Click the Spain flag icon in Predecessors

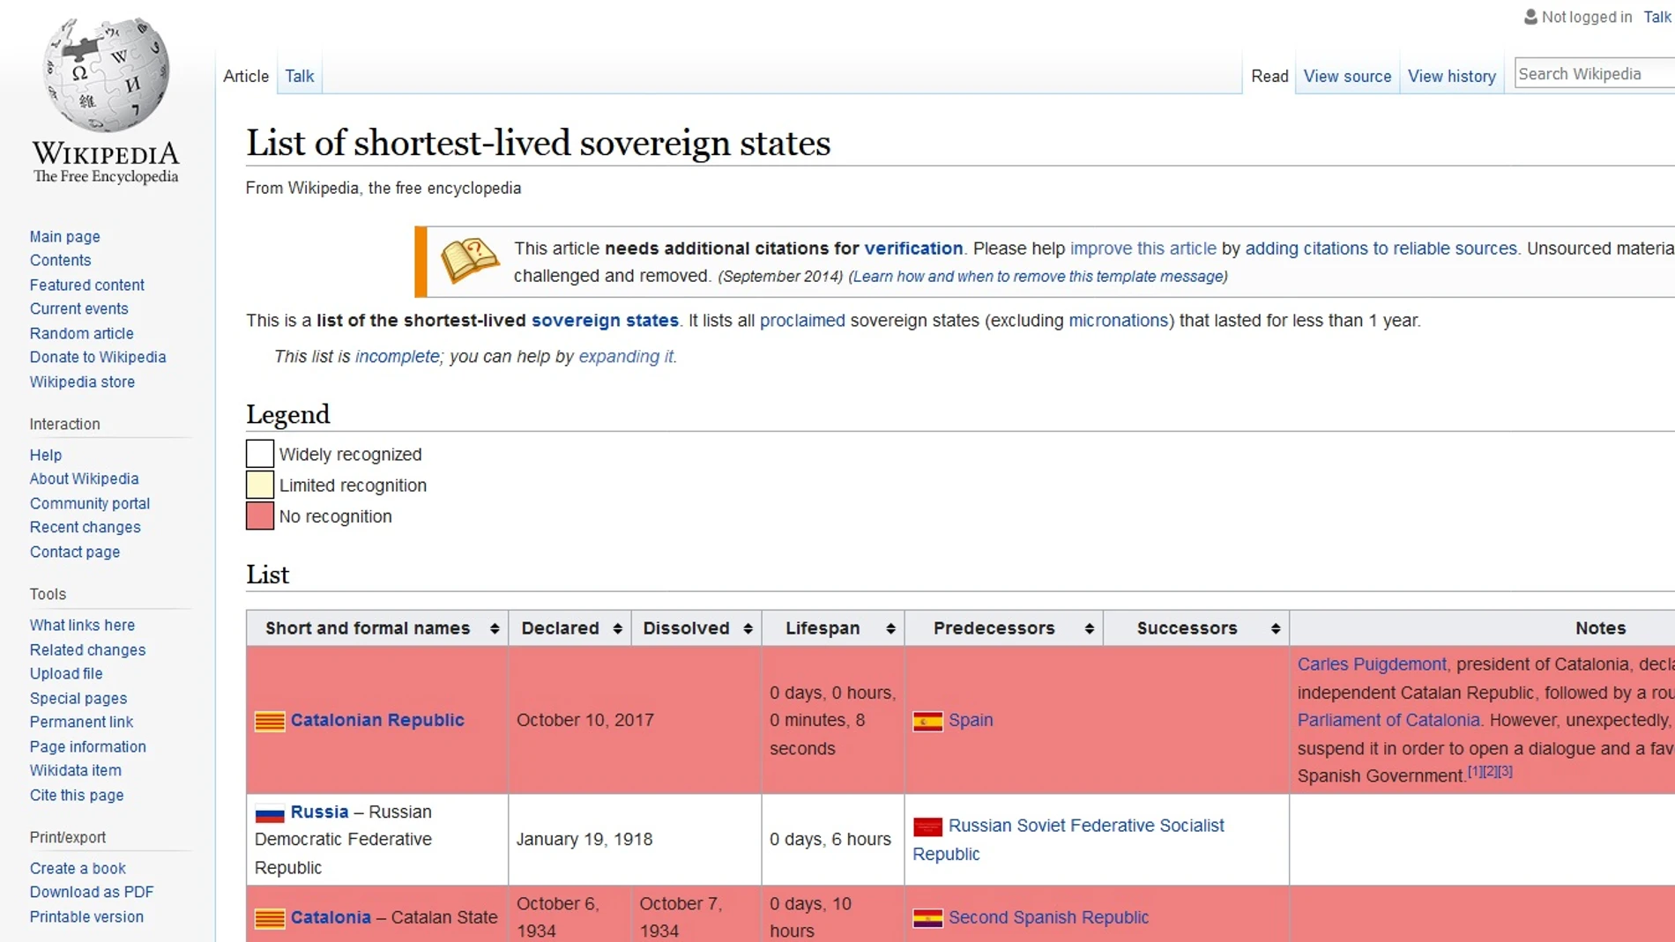(927, 722)
